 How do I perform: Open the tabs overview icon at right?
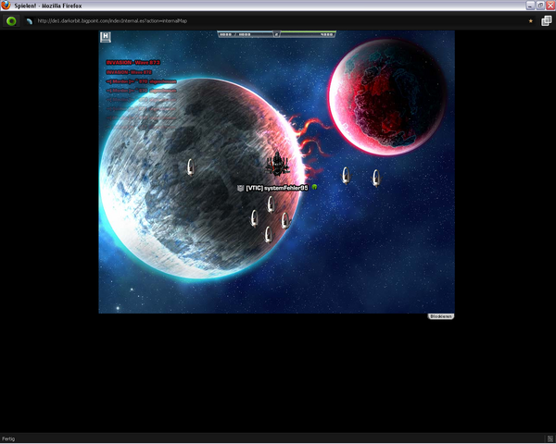pyautogui.click(x=547, y=21)
